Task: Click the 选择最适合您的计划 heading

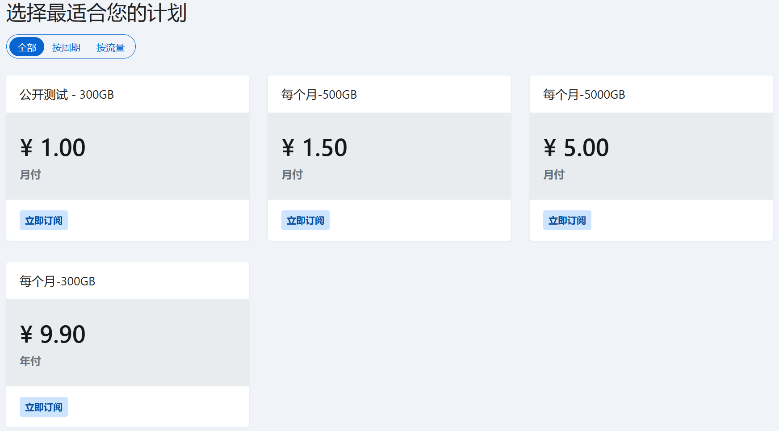Action: click(96, 13)
